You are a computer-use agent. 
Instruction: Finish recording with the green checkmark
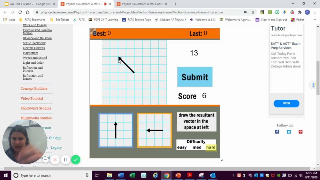pyautogui.click(x=75, y=159)
